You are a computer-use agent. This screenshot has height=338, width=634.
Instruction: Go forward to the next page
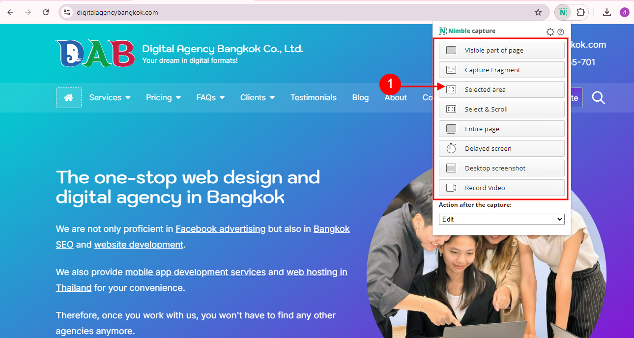coord(28,12)
